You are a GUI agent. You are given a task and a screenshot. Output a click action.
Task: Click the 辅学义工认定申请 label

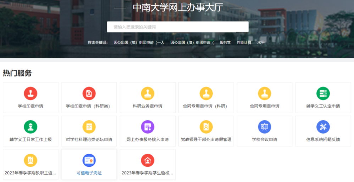click(323, 106)
